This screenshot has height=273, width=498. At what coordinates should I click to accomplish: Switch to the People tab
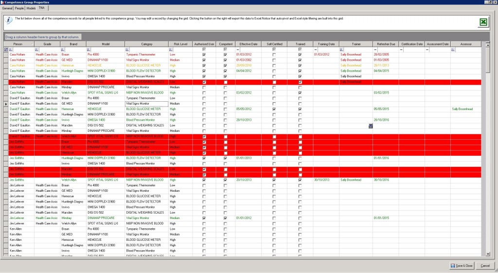[x=19, y=8]
